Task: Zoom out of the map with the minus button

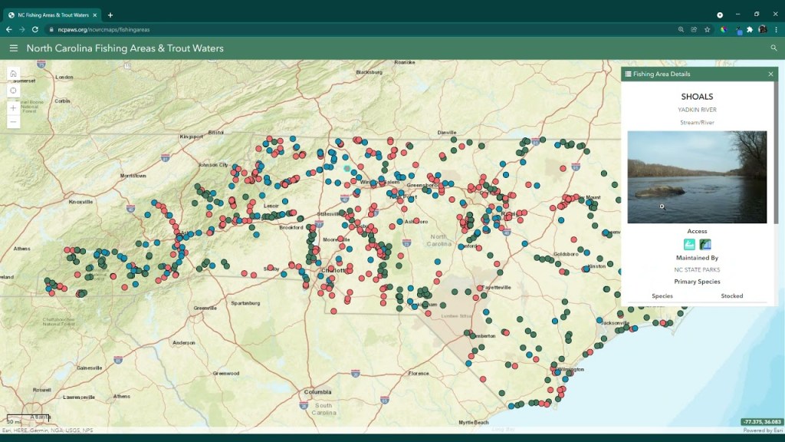Action: point(13,122)
